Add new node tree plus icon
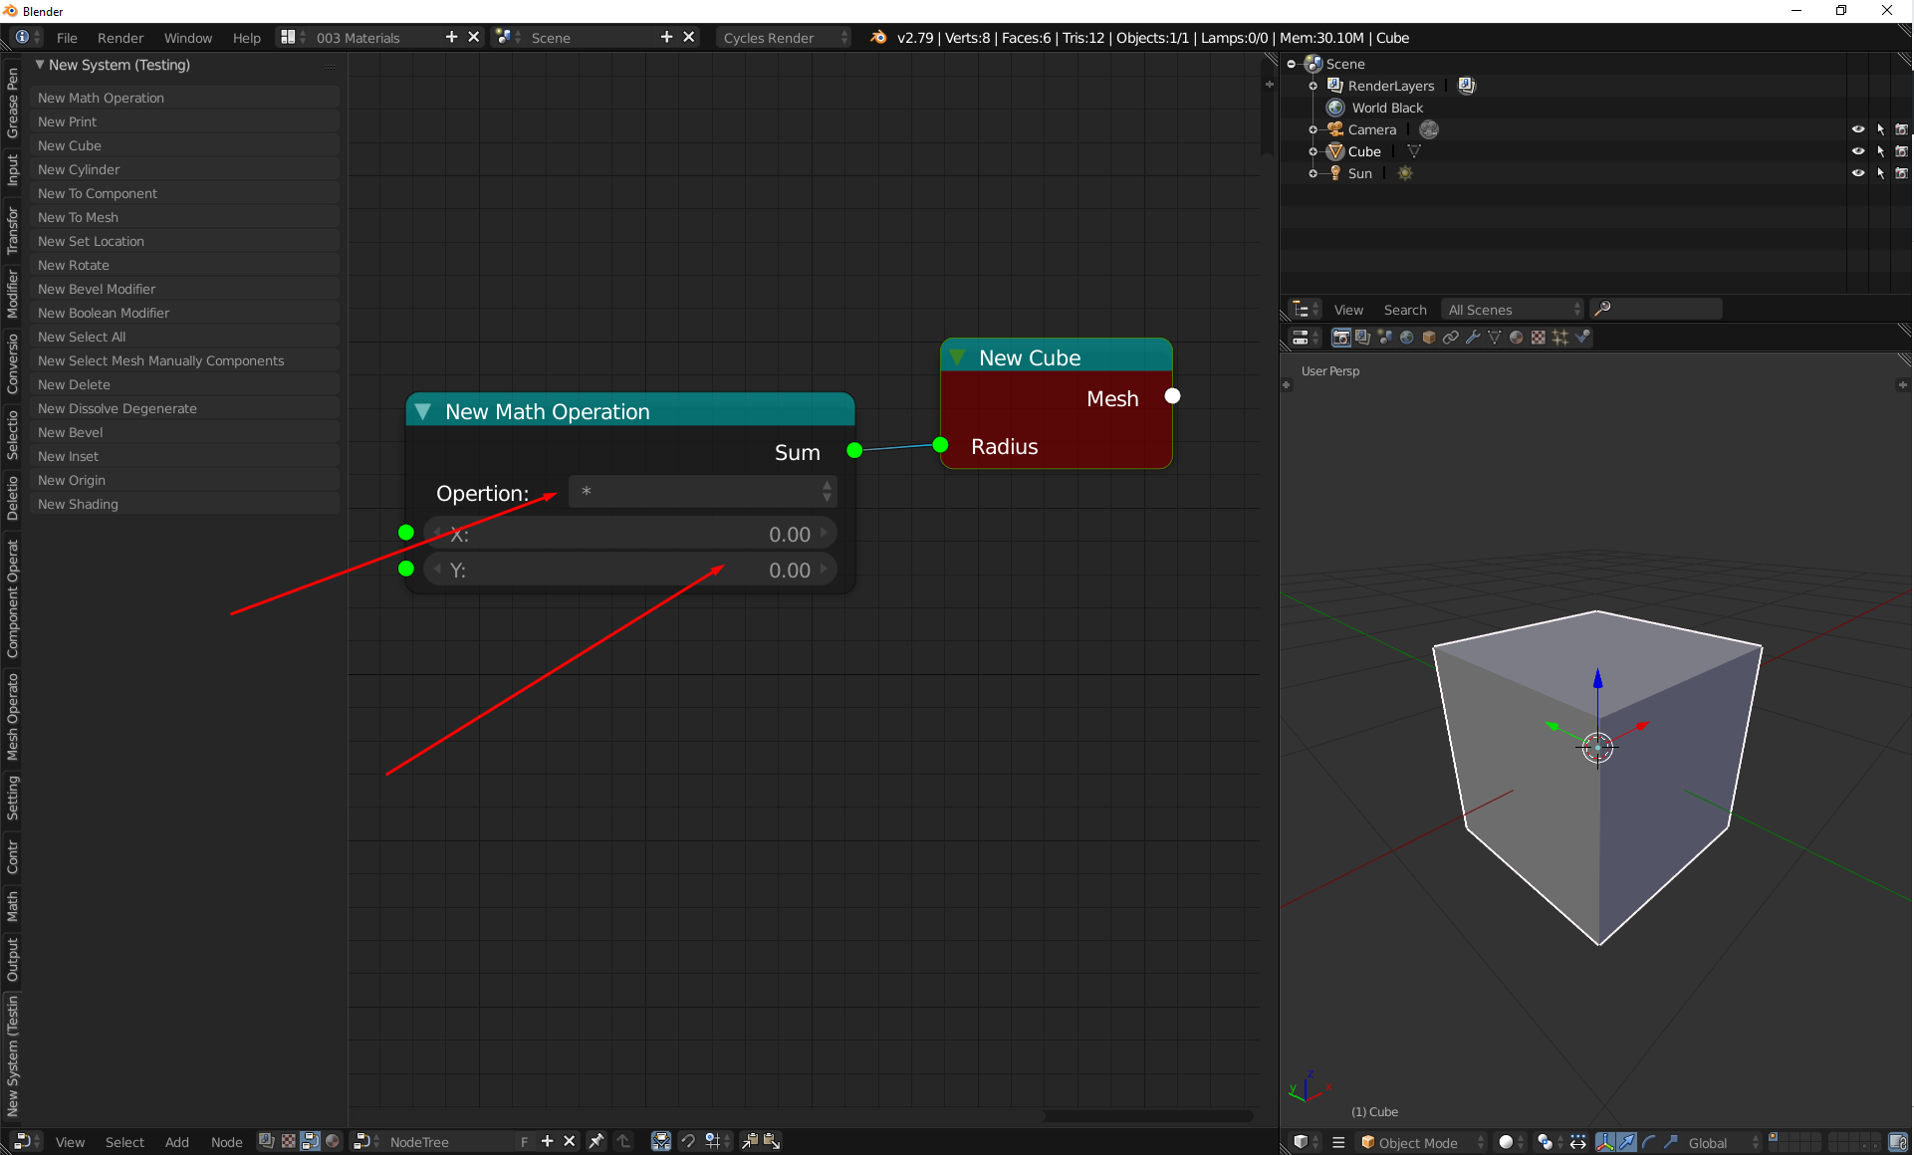The image size is (1914, 1155). coord(547,1141)
